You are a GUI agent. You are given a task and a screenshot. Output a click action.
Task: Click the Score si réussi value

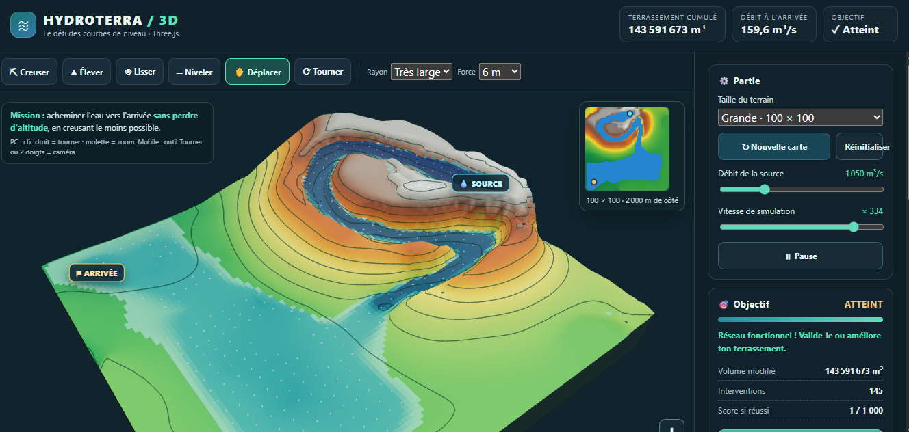tap(866, 411)
